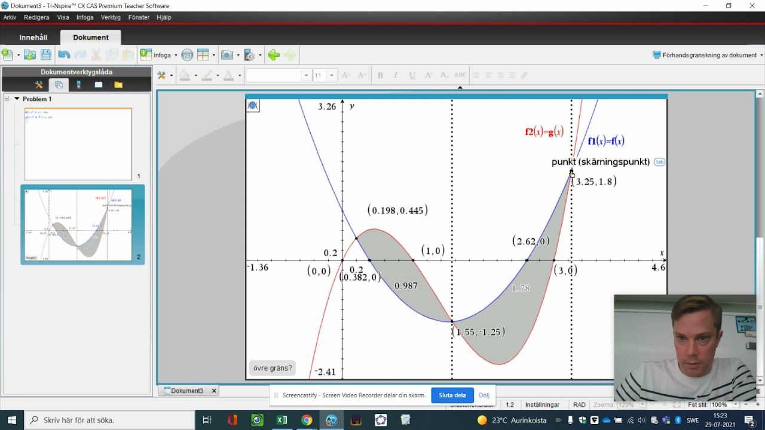This screenshot has width=765, height=430.
Task: Click the increase font size icon
Action: 346,75
